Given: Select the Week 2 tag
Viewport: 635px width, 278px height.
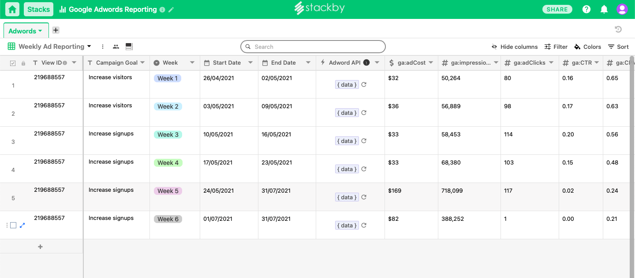Looking at the screenshot, I should pos(168,106).
